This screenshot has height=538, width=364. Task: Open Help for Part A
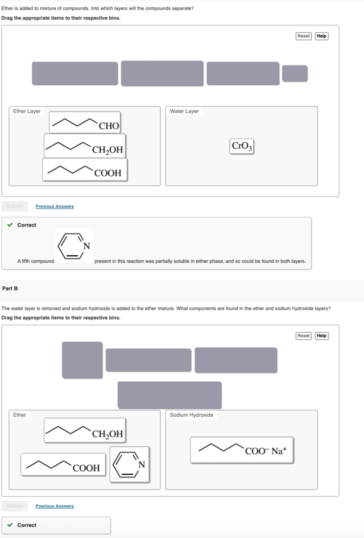click(321, 36)
